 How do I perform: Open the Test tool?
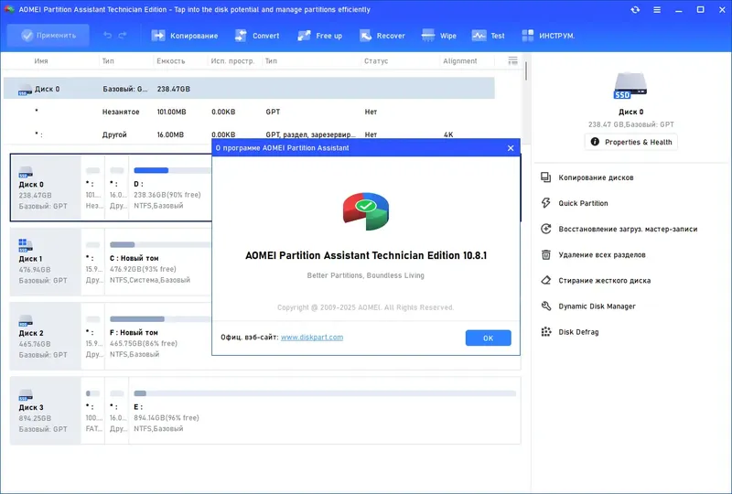(x=489, y=36)
